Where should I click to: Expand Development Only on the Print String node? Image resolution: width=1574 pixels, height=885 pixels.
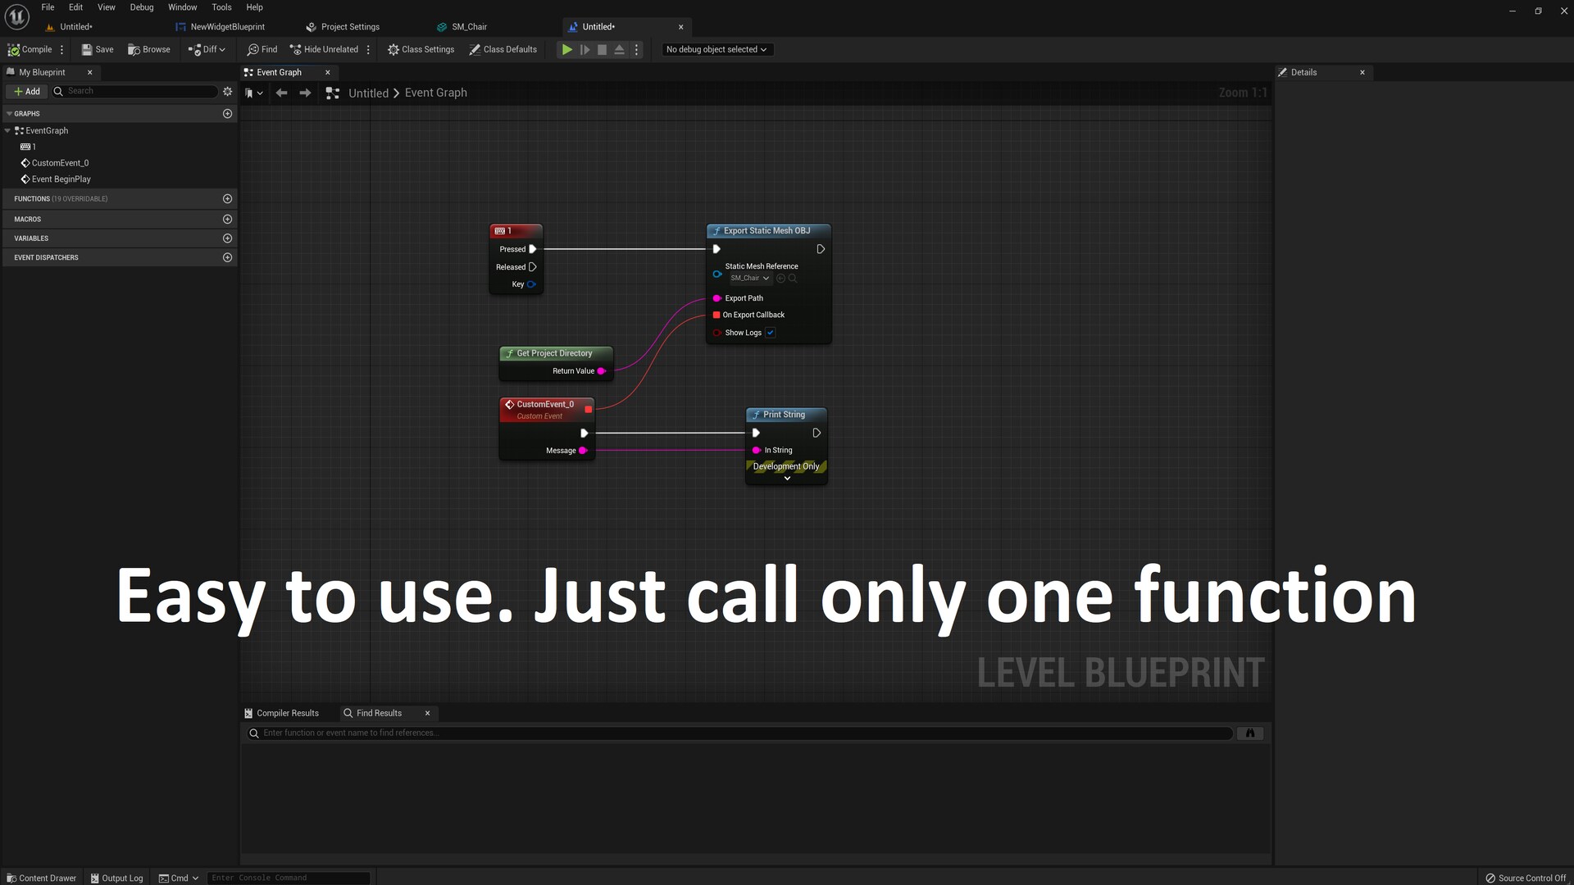pyautogui.click(x=787, y=479)
